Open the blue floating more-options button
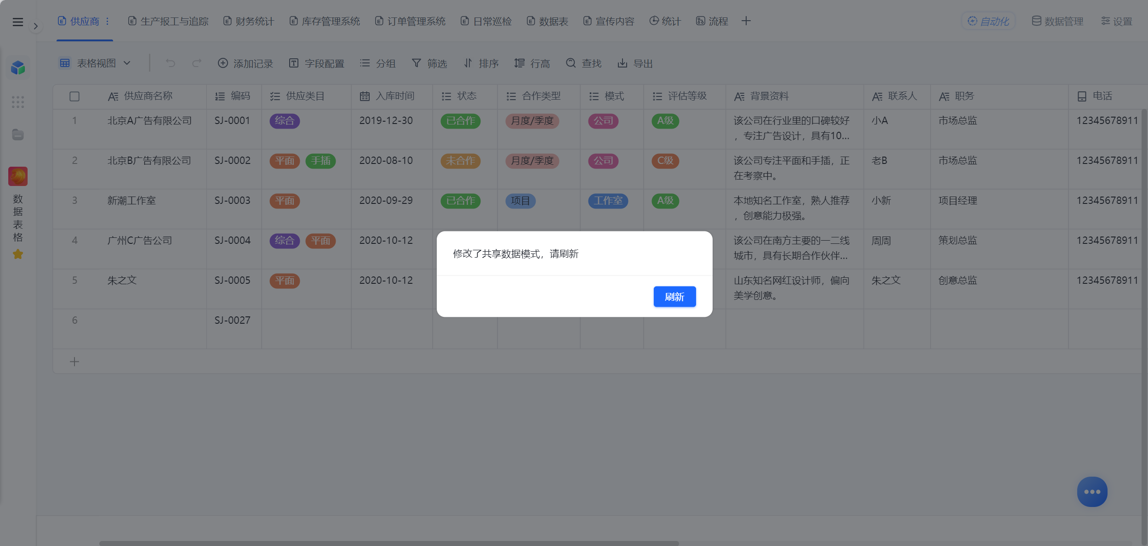This screenshot has height=546, width=1148. click(x=1092, y=492)
